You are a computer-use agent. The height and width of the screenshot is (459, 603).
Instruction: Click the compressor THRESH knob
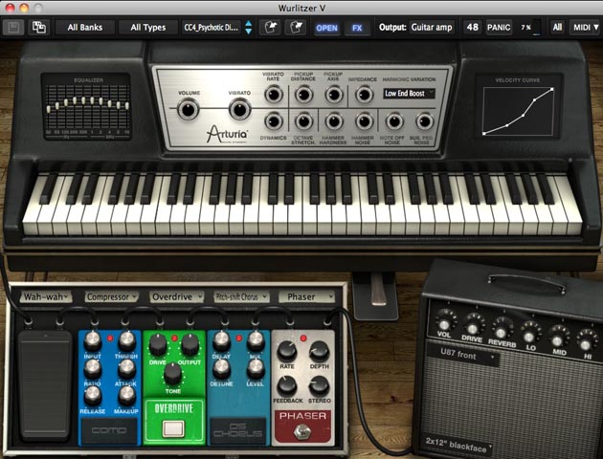coord(126,340)
